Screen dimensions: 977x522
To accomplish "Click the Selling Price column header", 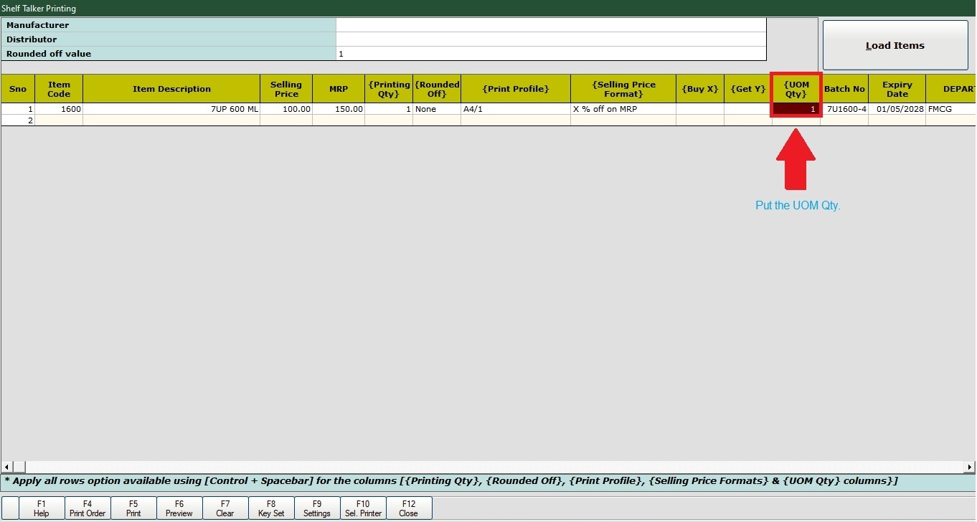I will click(x=286, y=89).
